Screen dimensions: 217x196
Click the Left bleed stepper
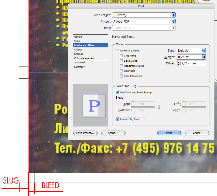click(x=184, y=104)
